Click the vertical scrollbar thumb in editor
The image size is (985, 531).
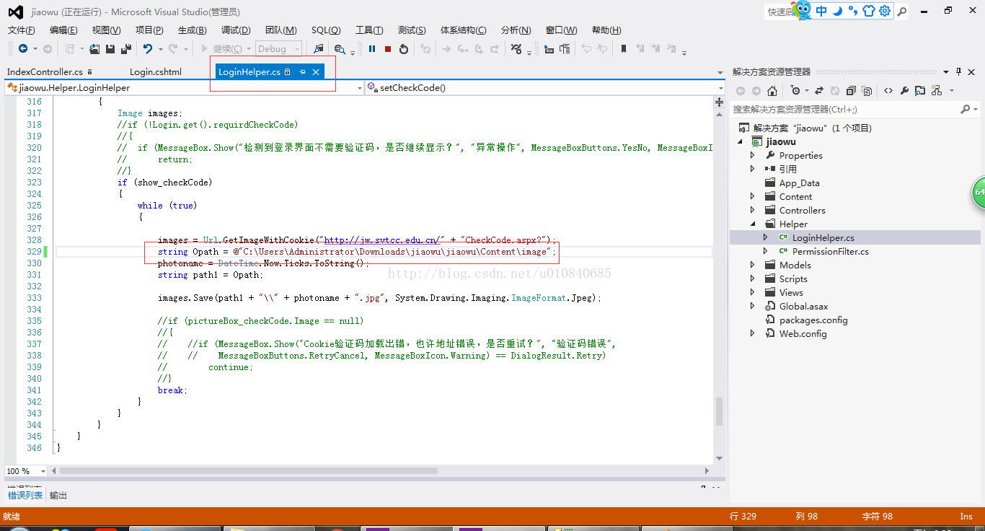pyautogui.click(x=719, y=411)
